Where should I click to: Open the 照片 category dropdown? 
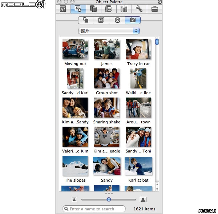pos(109,31)
